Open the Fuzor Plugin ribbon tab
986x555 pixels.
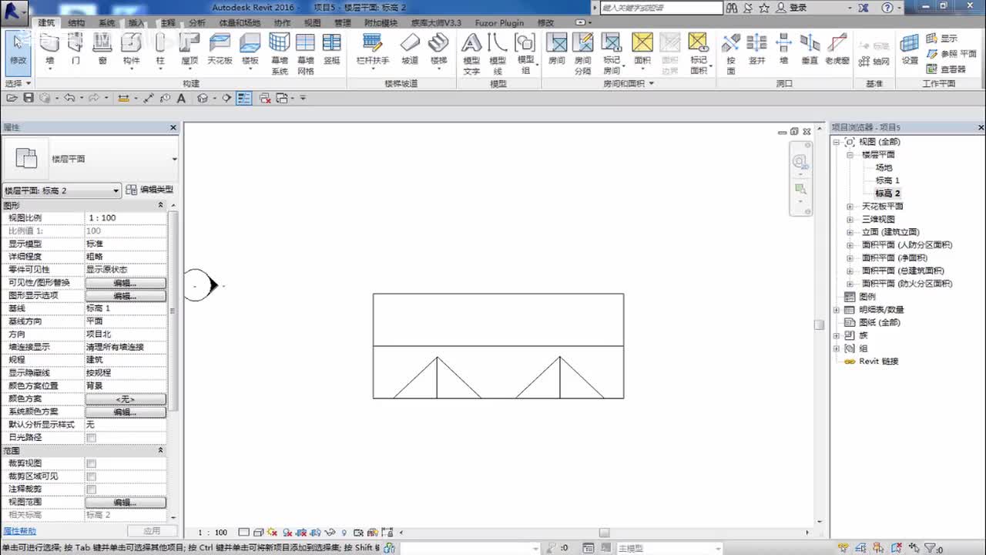coord(499,23)
